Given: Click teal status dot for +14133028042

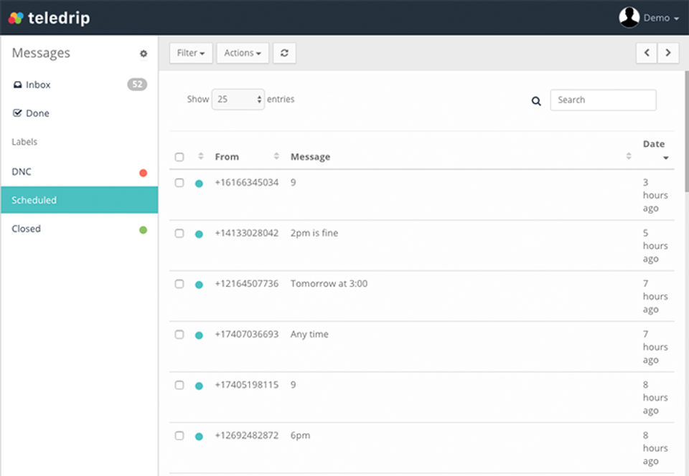Looking at the screenshot, I should point(199,234).
